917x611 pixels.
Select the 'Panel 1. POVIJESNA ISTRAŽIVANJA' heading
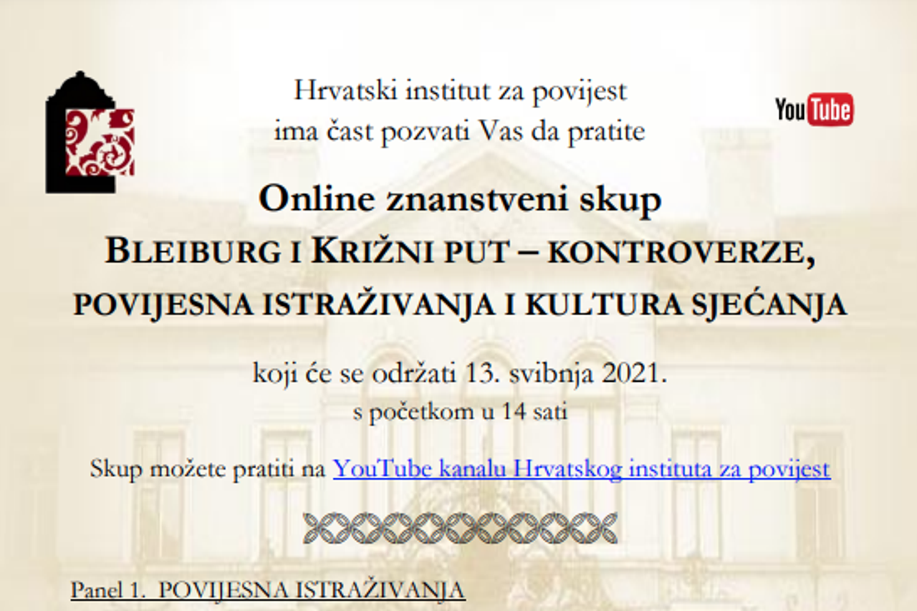(268, 590)
